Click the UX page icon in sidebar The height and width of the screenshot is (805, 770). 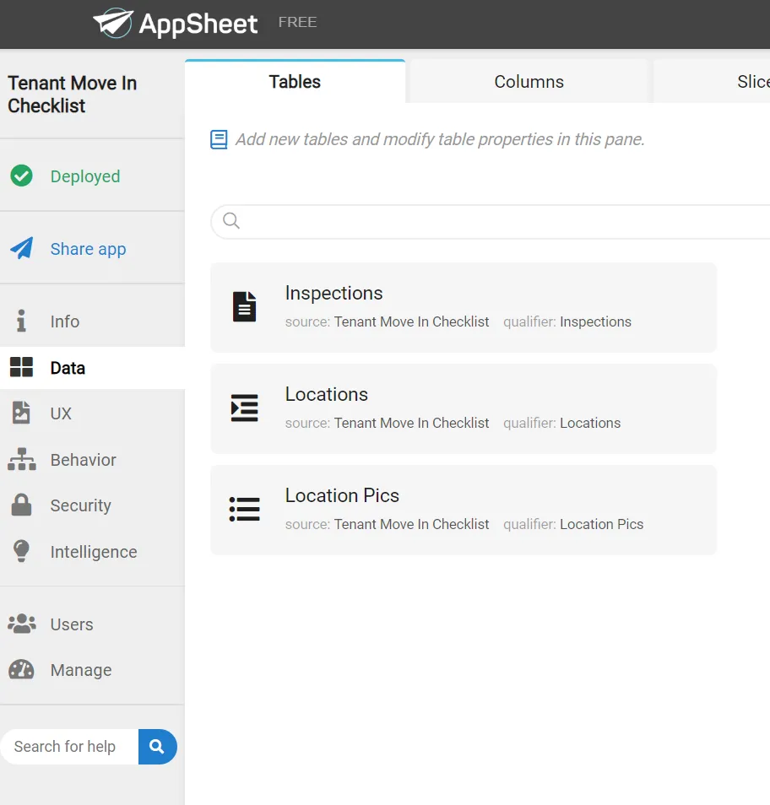click(21, 413)
